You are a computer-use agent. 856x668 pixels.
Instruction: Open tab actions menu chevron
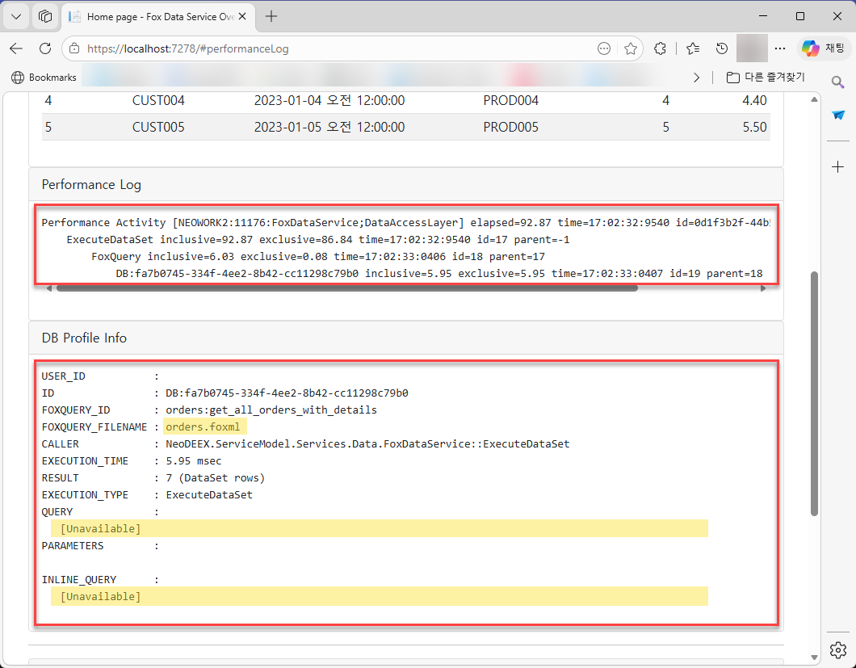click(16, 16)
